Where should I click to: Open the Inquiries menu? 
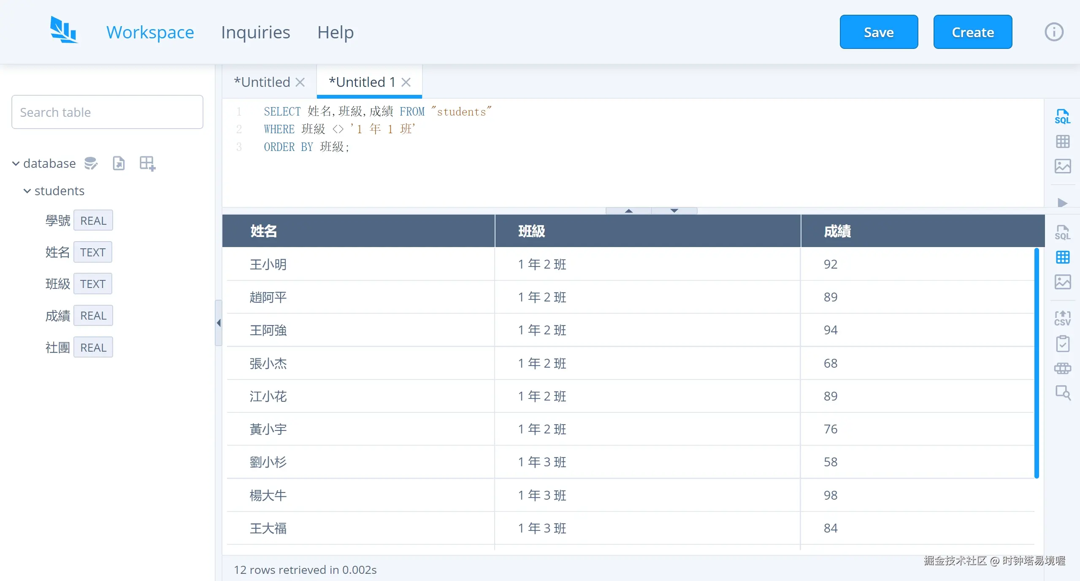[255, 32]
